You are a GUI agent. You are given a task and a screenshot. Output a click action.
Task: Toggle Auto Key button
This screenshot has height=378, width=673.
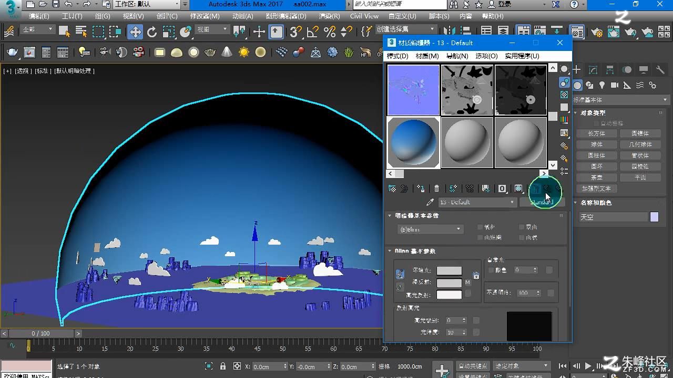point(473,366)
